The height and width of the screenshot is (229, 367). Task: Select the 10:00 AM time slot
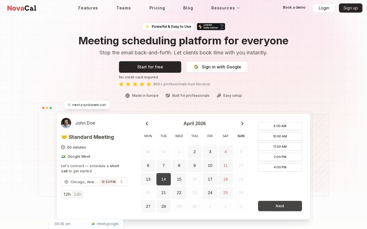point(280,136)
